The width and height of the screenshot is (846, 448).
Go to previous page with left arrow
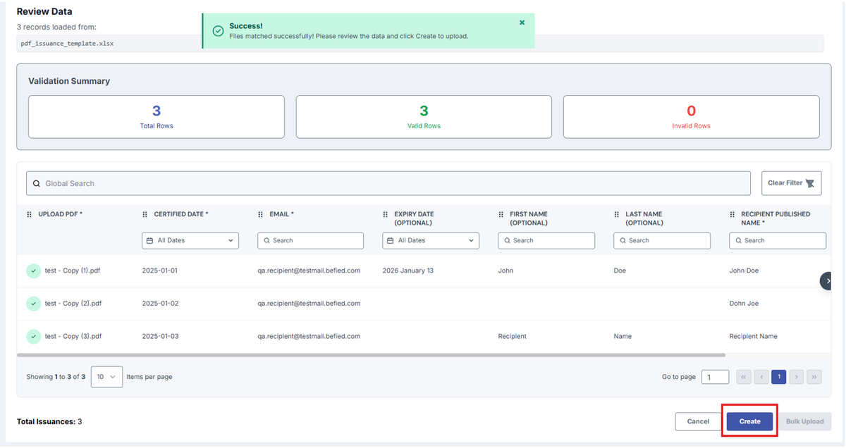tap(761, 377)
